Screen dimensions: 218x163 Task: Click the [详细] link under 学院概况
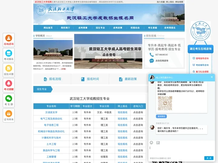(63, 69)
